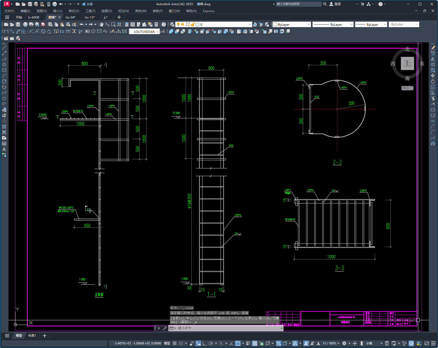438x348 pixels.
Task: Select the Center Mark tool
Action: 93,31
